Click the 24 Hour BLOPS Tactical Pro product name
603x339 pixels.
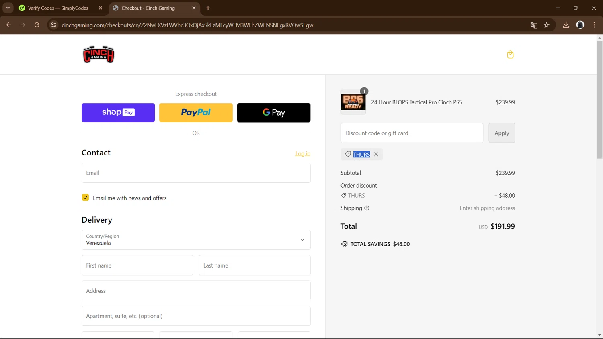click(x=416, y=102)
